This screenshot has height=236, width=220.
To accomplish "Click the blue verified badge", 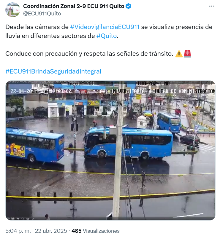I will [x=128, y=6].
